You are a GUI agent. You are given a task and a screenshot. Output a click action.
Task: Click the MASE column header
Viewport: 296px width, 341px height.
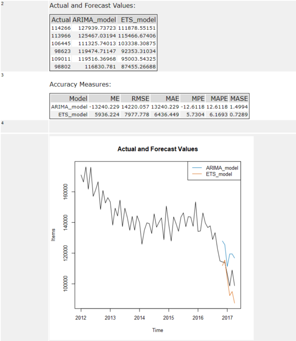(239, 99)
